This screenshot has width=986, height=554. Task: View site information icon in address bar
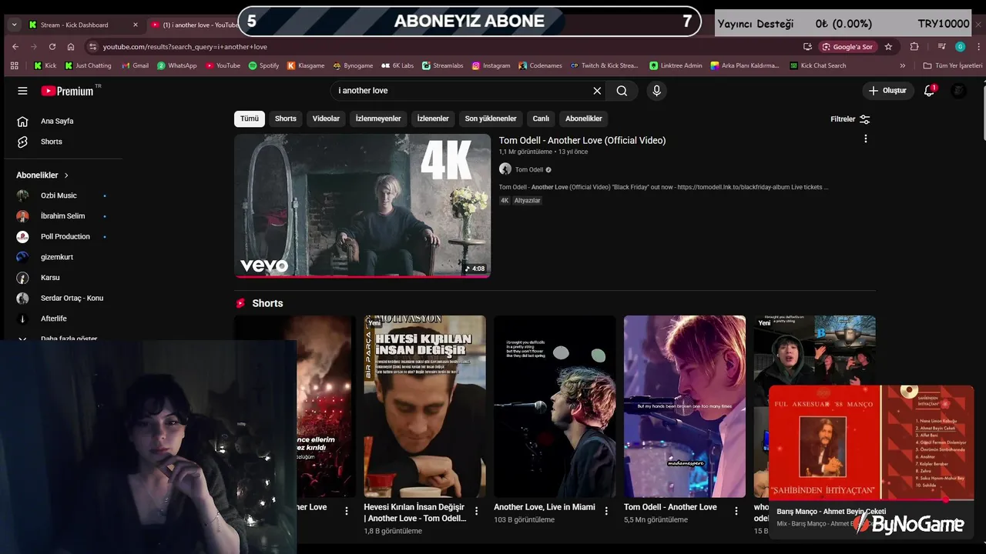pos(92,46)
